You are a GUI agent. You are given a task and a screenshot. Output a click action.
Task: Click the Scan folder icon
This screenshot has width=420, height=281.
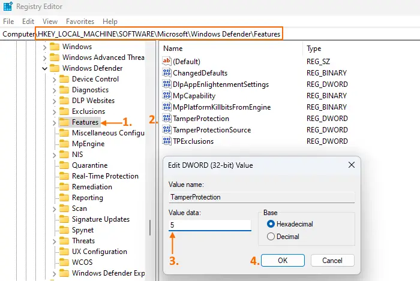coord(64,209)
